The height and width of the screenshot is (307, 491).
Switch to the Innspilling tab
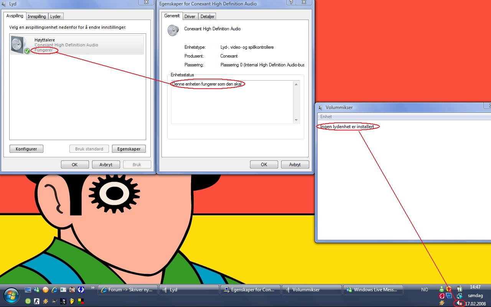(x=37, y=17)
